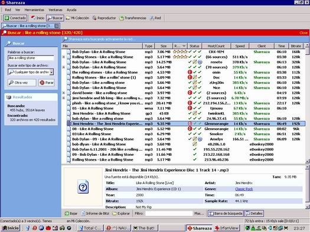Sort results by Status column
310x232 pixels.
pyautogui.click(x=194, y=46)
